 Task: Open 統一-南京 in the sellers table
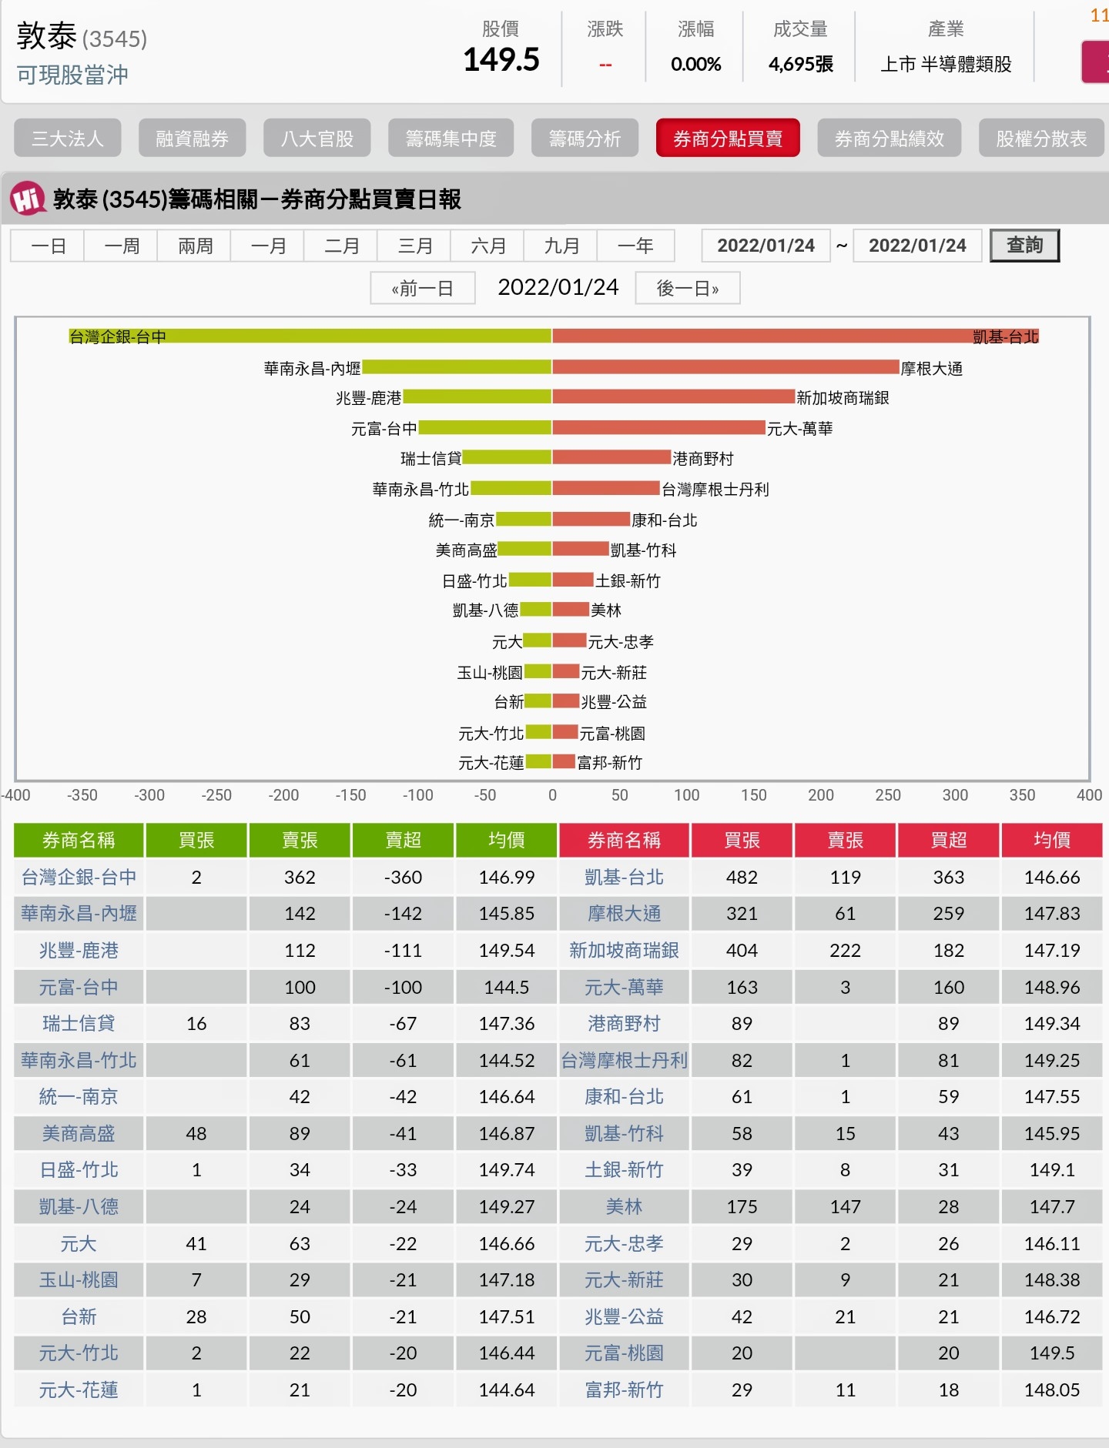(x=79, y=1097)
